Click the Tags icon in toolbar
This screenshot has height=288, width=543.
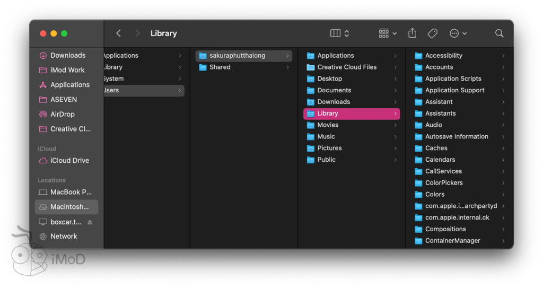coord(432,33)
